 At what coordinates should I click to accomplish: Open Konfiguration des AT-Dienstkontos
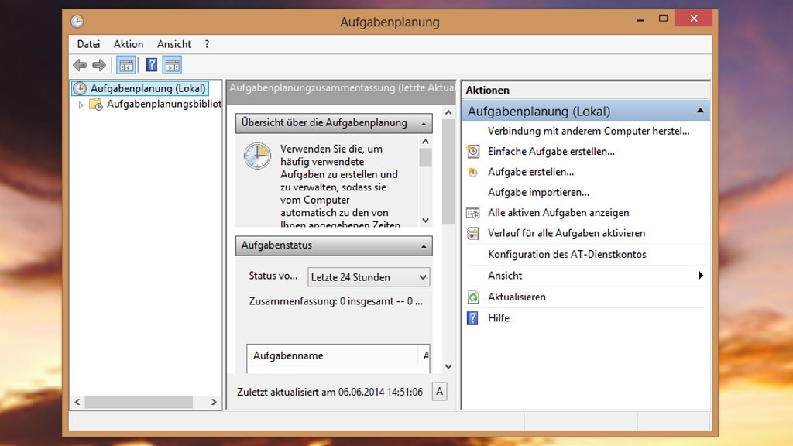click(x=567, y=254)
